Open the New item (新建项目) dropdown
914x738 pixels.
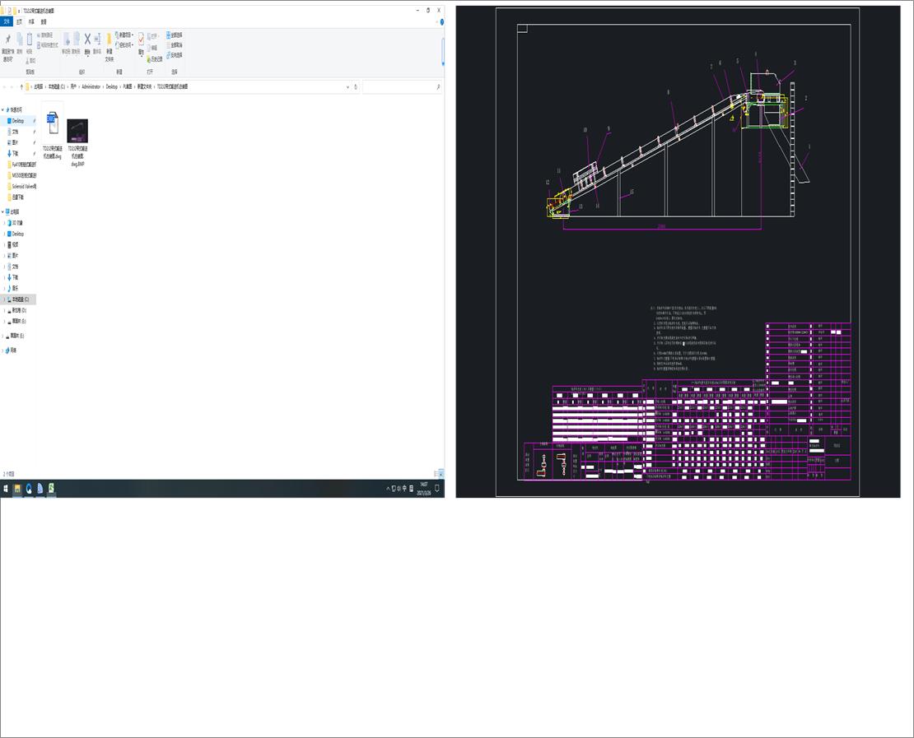[x=124, y=35]
